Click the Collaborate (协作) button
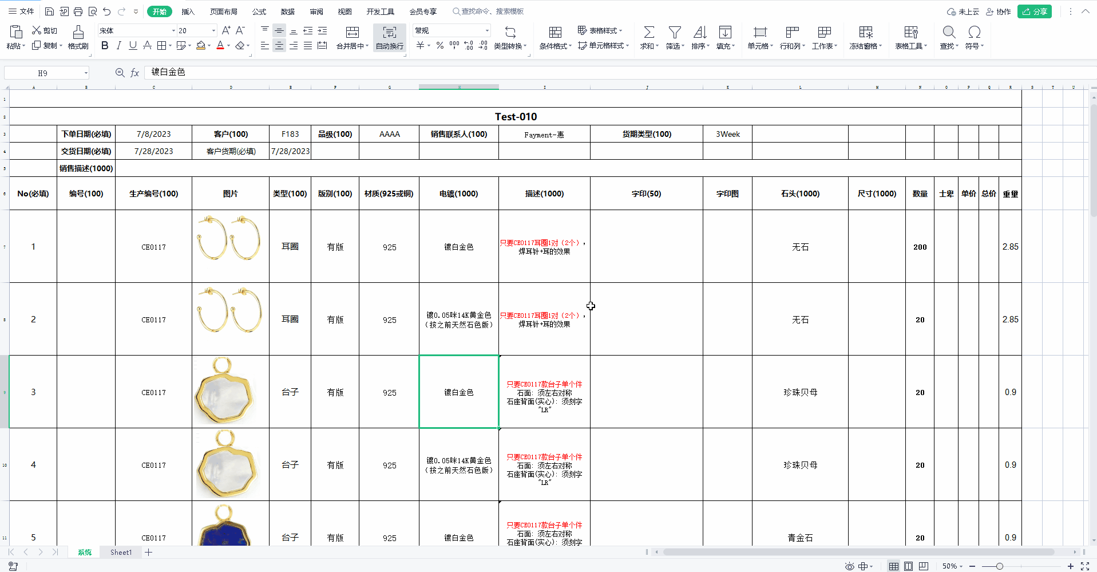The height and width of the screenshot is (572, 1097). [999, 11]
